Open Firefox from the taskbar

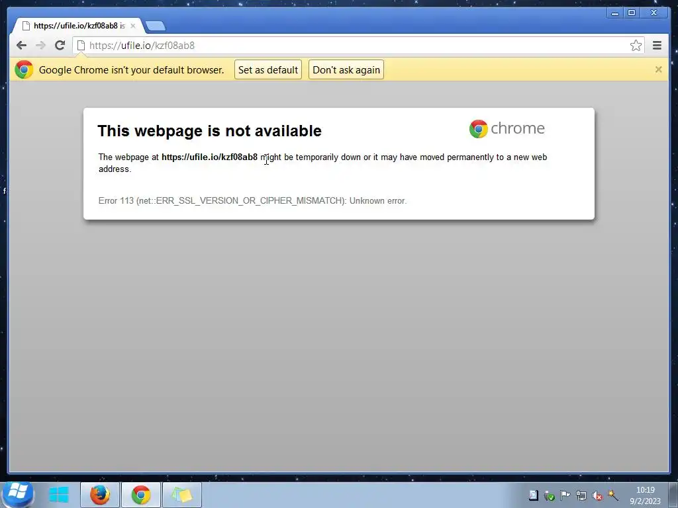[100, 495]
